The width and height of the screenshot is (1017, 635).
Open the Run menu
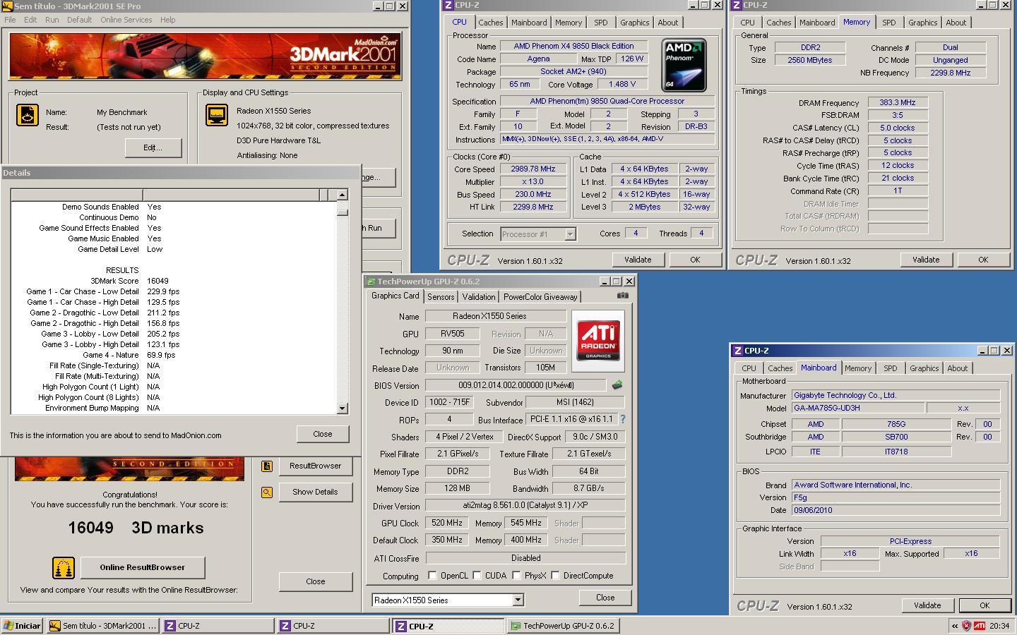(52, 20)
